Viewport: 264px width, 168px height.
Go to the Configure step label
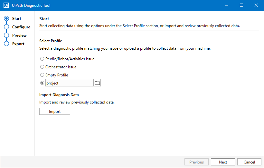point(21,27)
